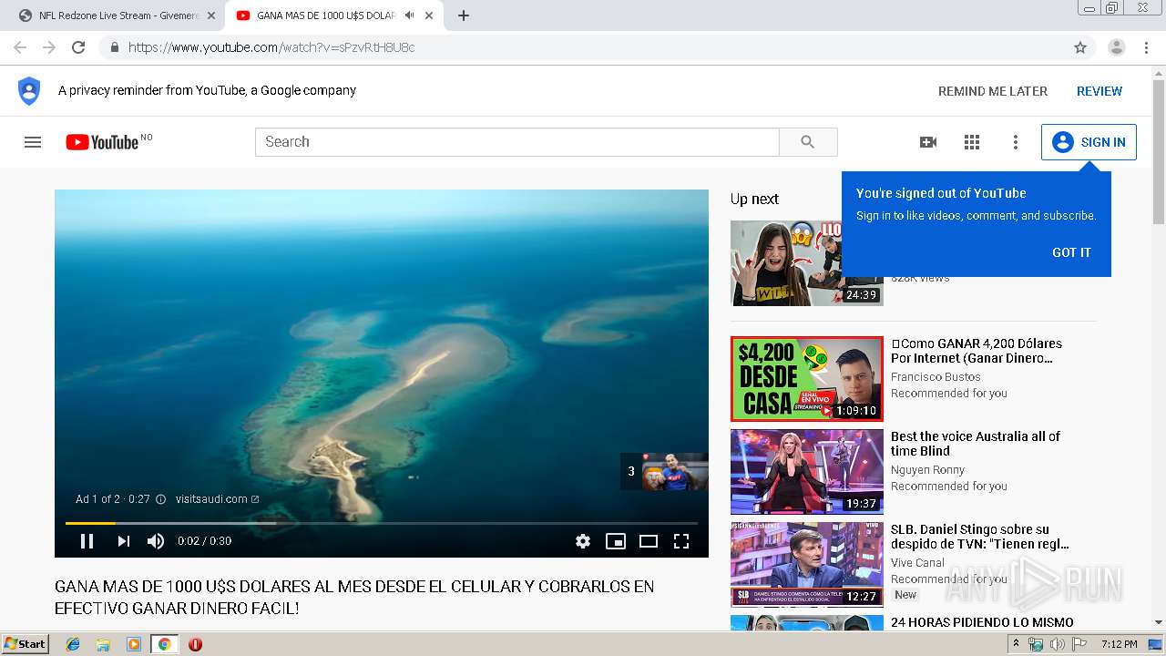This screenshot has height=656, width=1166.
Task: Open the player settings gear
Action: [x=583, y=541]
